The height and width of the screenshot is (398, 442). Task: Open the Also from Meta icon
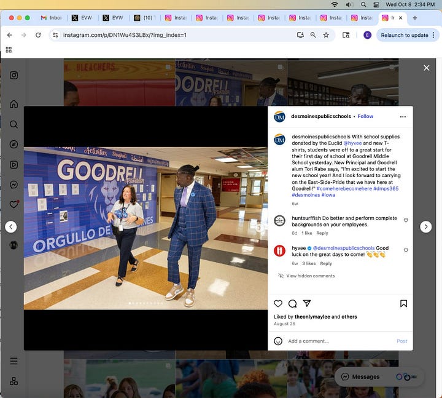pos(14,381)
